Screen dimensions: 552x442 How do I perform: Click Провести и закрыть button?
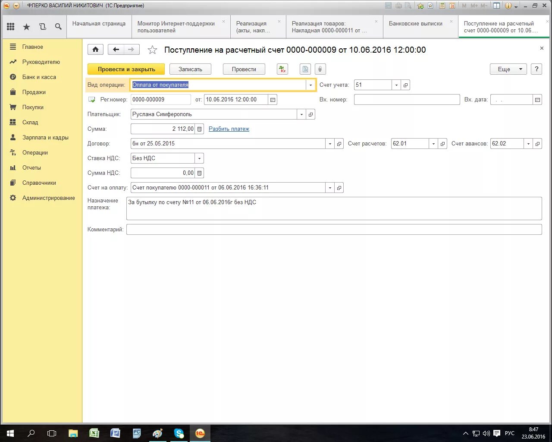coord(126,69)
